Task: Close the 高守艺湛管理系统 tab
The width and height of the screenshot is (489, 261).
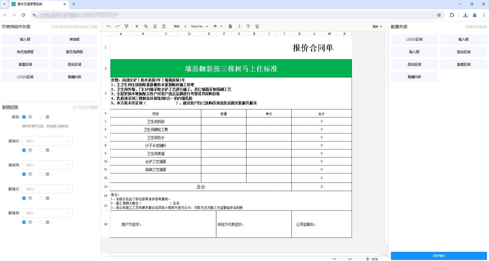Action: pos(65,4)
